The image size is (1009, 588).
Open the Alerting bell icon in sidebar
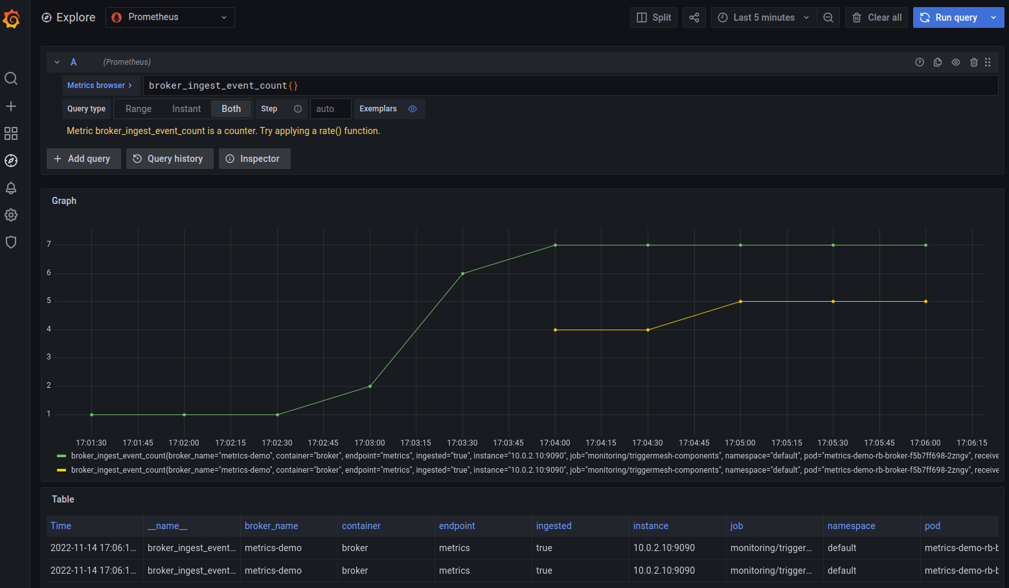(x=11, y=188)
